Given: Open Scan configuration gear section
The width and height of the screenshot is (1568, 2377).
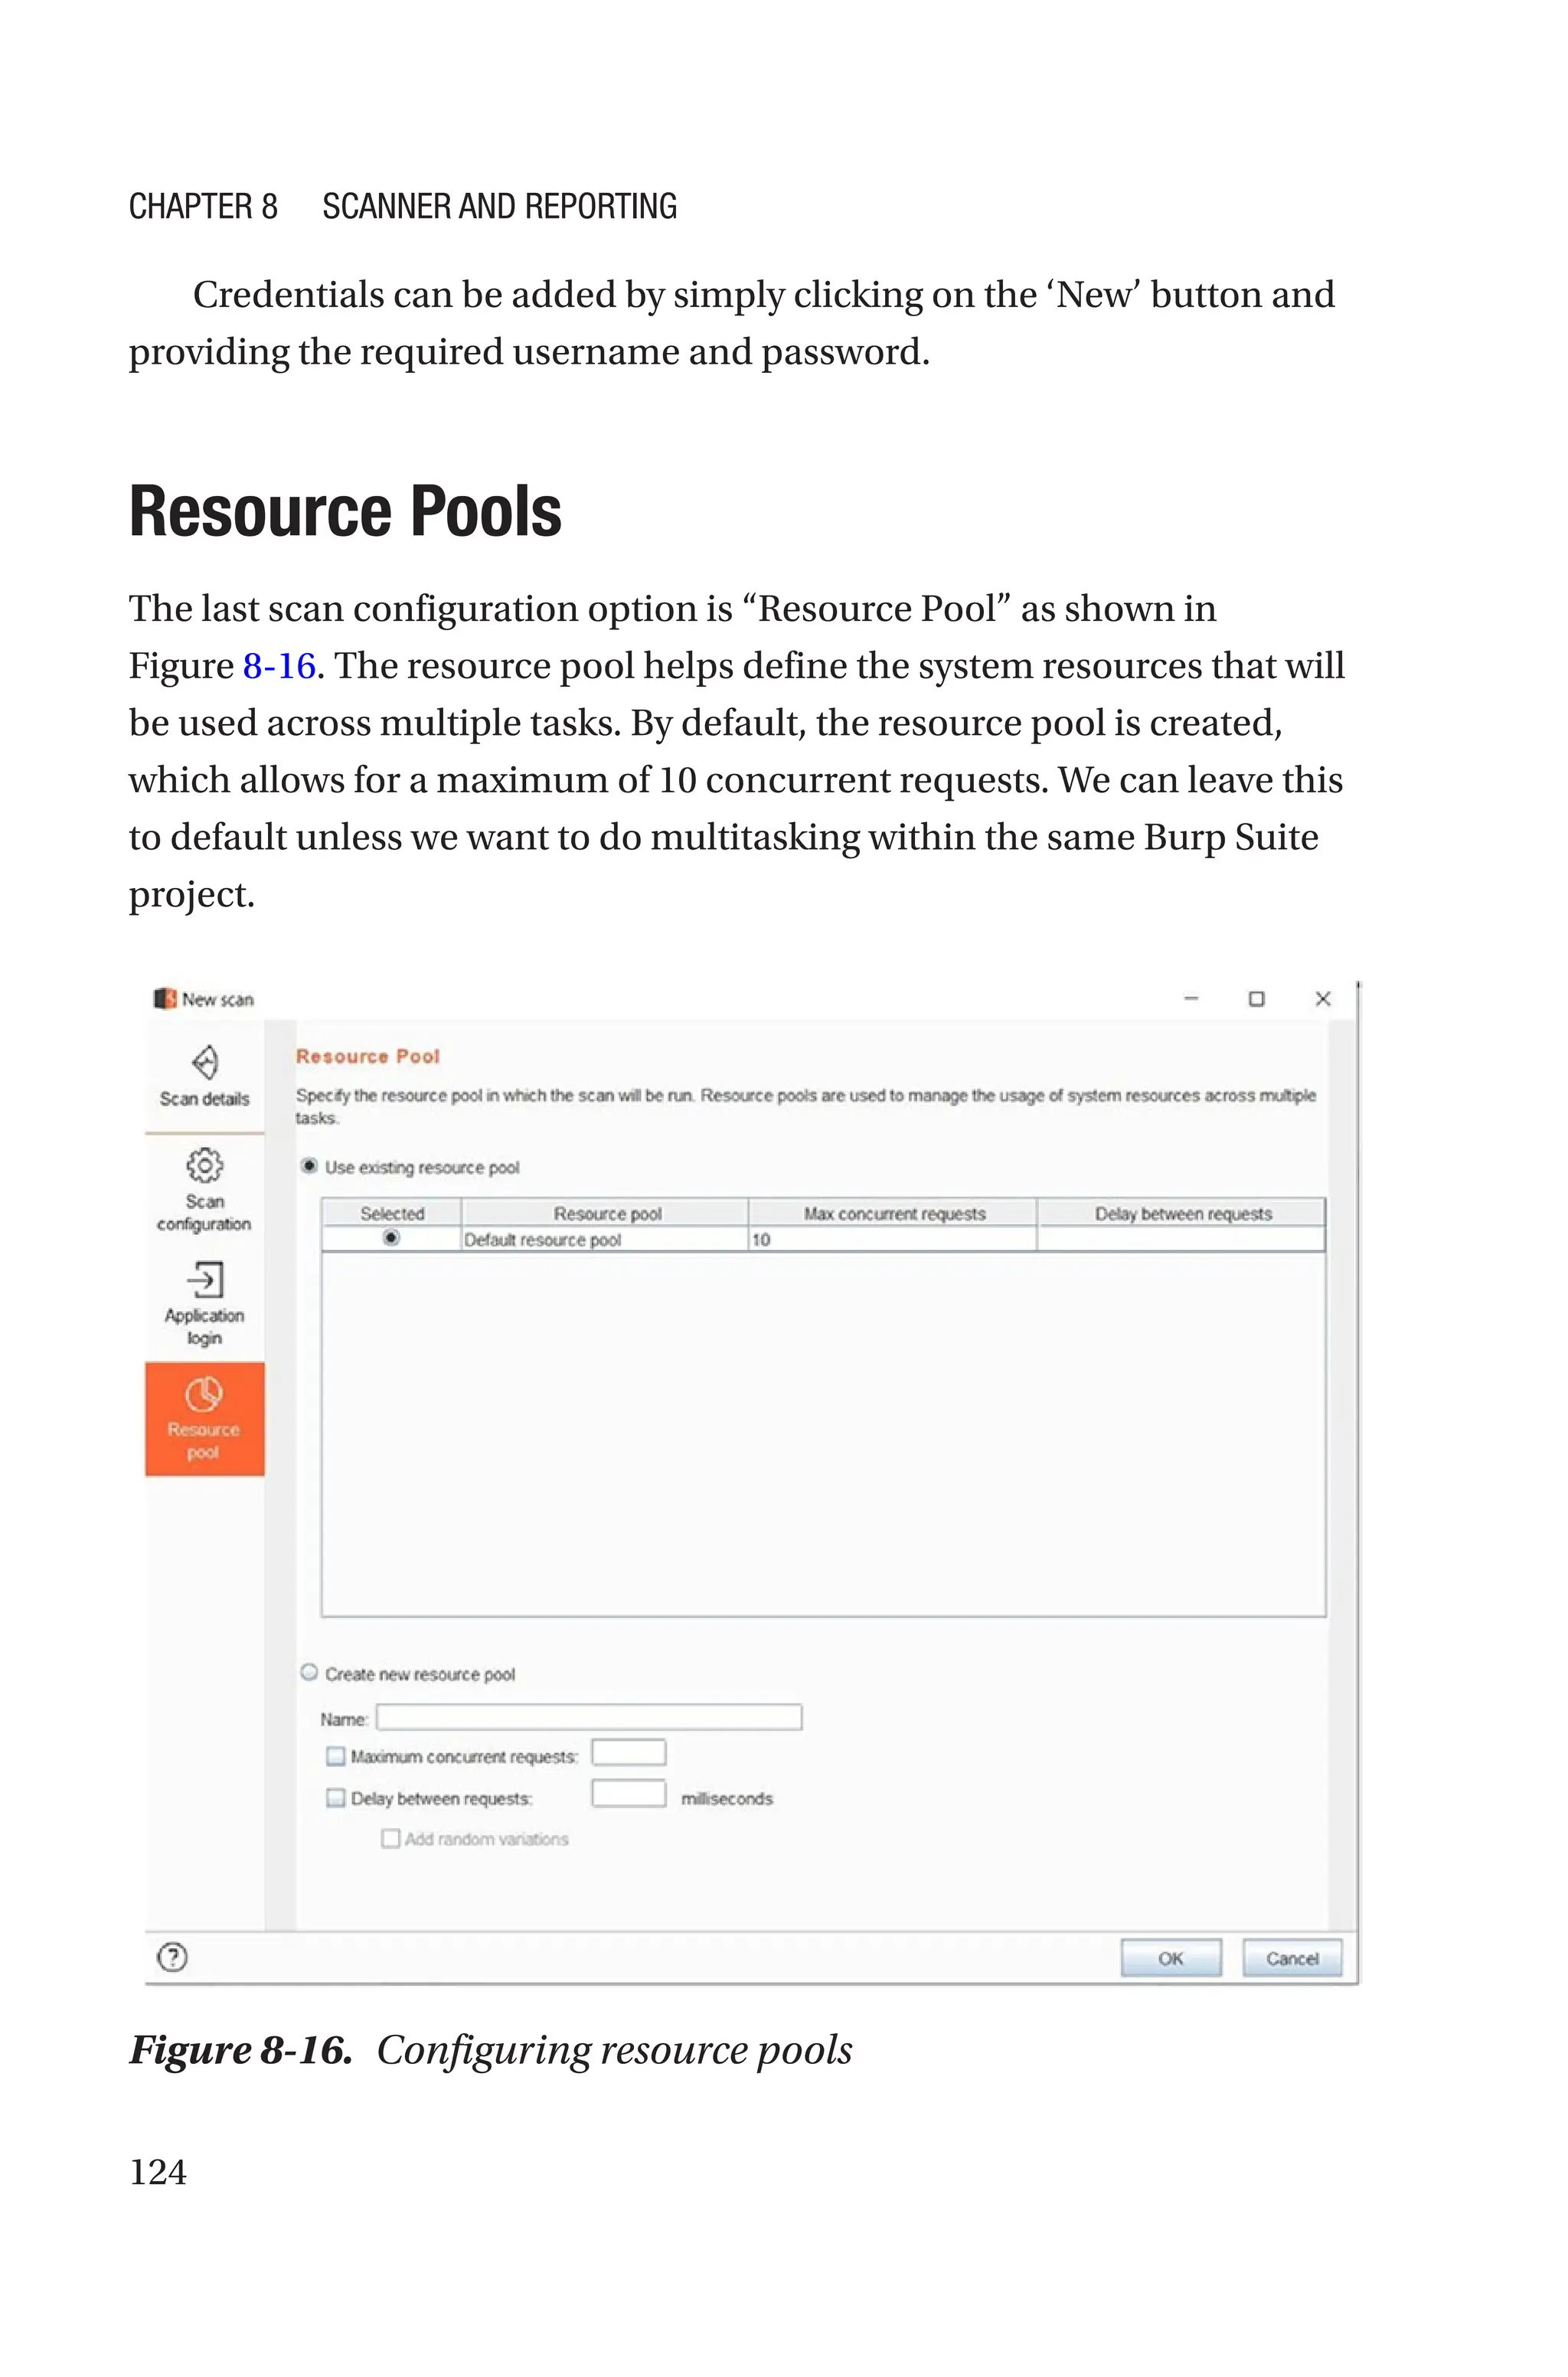Looking at the screenshot, I should (204, 1190).
